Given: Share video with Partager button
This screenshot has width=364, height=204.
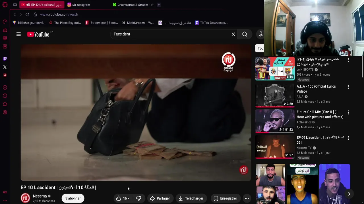Looking at the screenshot, I should tap(160, 198).
